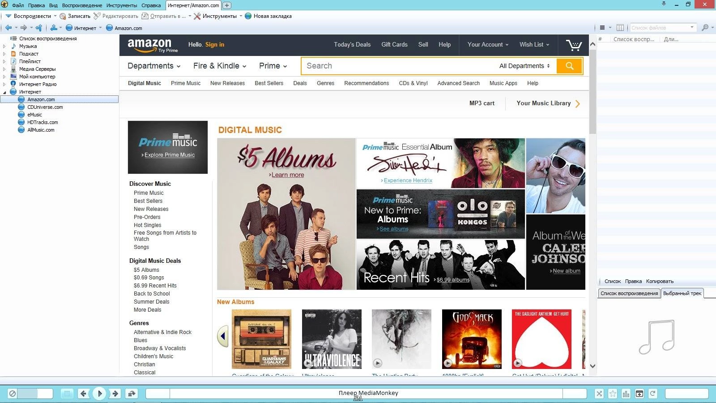The height and width of the screenshot is (403, 716).
Task: Open the Wish List dropdown
Action: (x=534, y=45)
